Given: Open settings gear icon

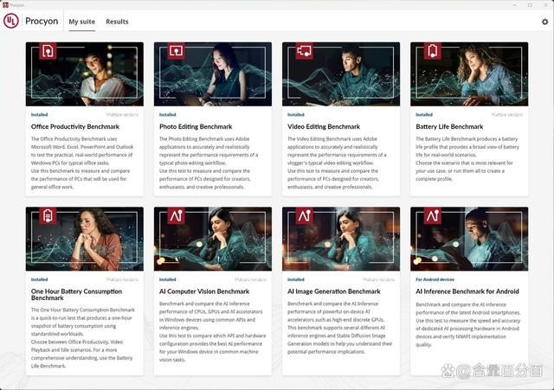Looking at the screenshot, I should click(544, 22).
